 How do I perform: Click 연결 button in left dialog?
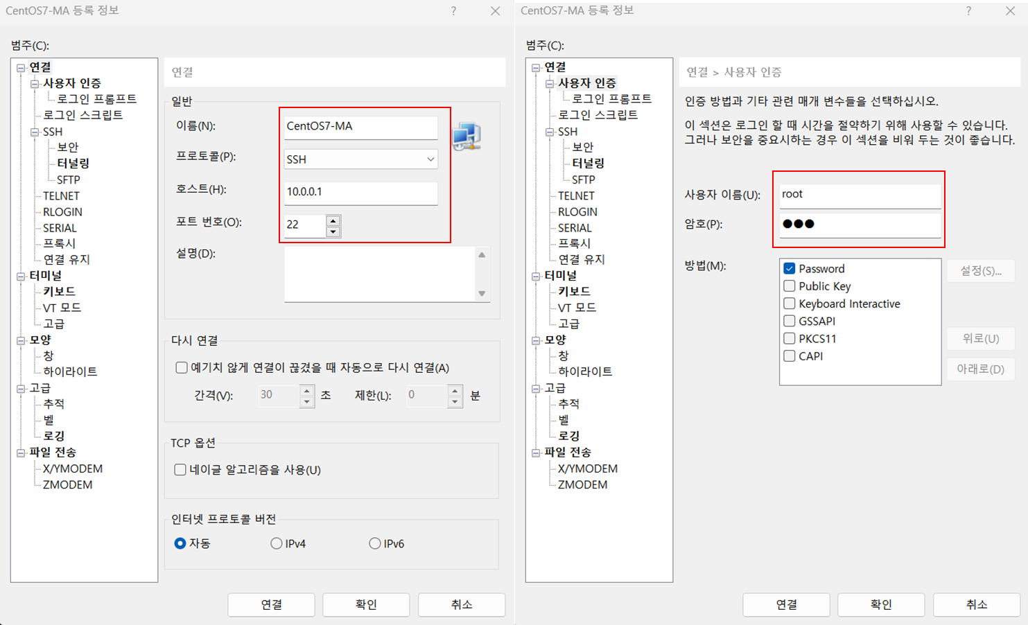point(271,604)
